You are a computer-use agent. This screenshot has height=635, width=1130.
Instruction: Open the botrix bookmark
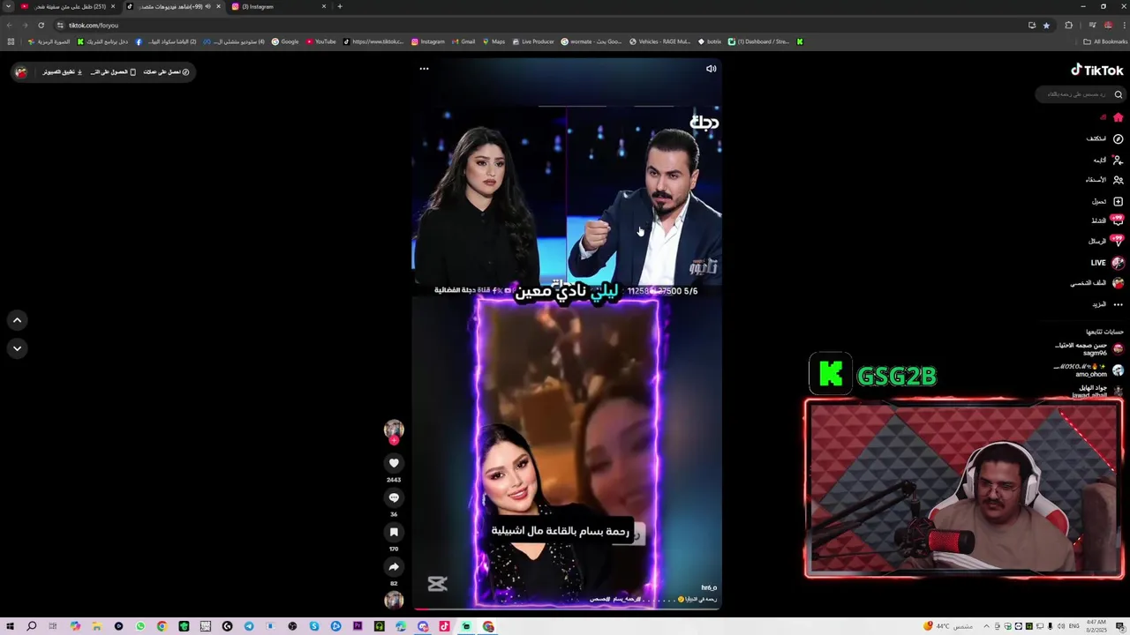pos(710,41)
